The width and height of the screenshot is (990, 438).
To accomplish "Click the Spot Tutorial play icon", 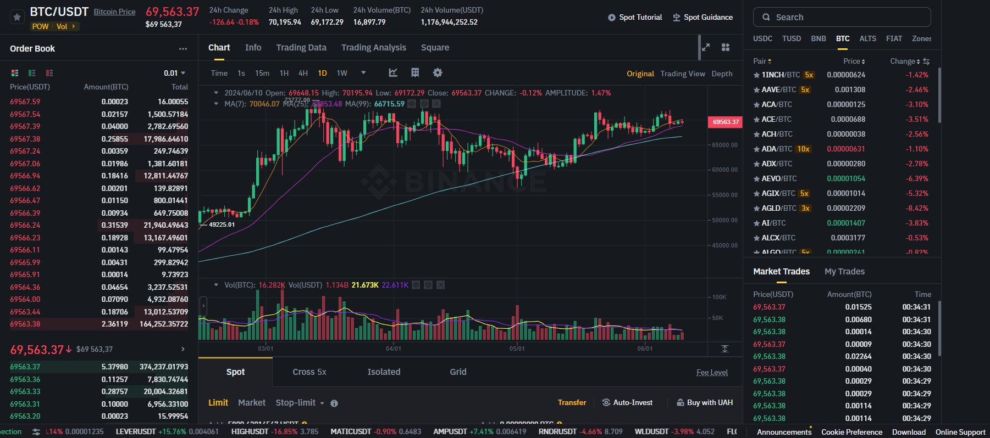I will (612, 18).
